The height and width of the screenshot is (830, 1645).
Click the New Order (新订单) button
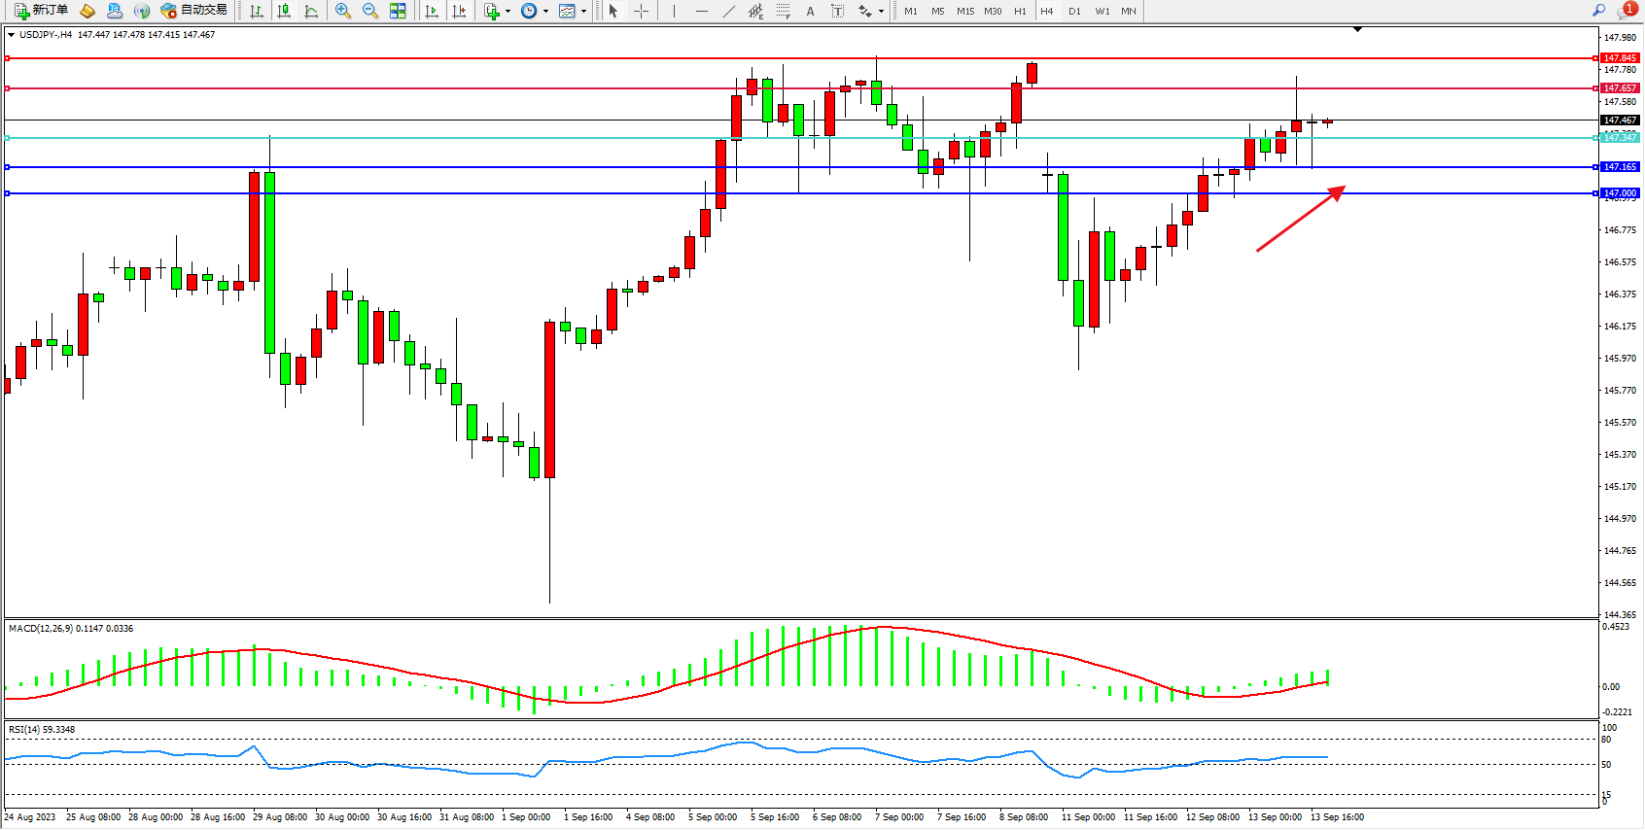[x=41, y=11]
